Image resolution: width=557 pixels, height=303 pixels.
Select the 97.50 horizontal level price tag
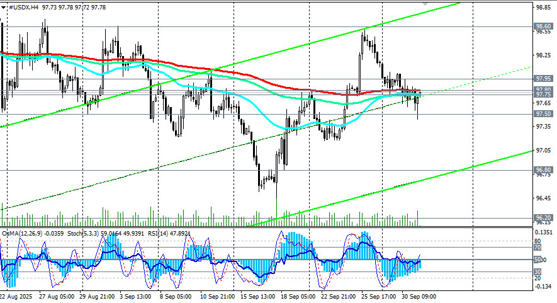(x=543, y=114)
